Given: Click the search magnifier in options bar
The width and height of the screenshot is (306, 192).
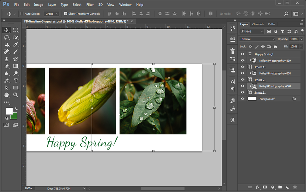Looking at the screenshot, I should (286, 14).
